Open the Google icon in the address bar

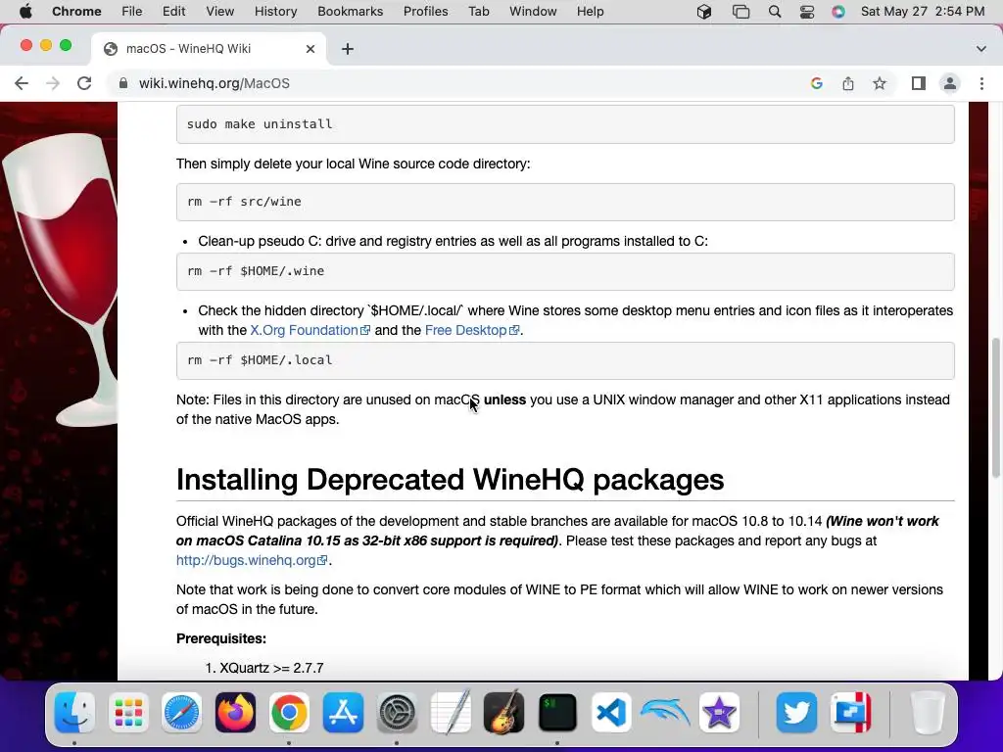point(816,83)
